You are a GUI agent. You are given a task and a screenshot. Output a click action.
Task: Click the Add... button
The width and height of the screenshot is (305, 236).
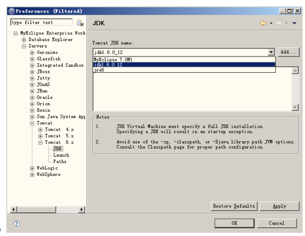(x=288, y=52)
